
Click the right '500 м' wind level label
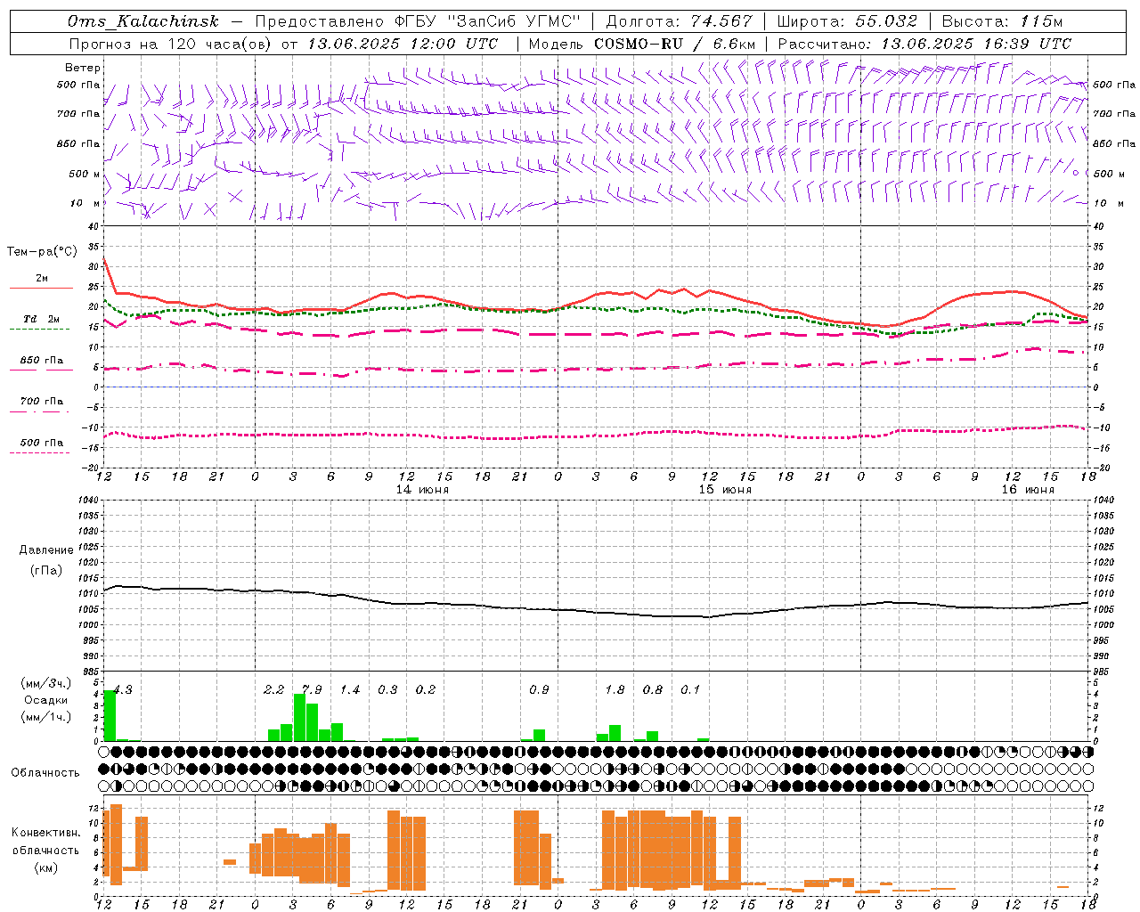[1108, 174]
